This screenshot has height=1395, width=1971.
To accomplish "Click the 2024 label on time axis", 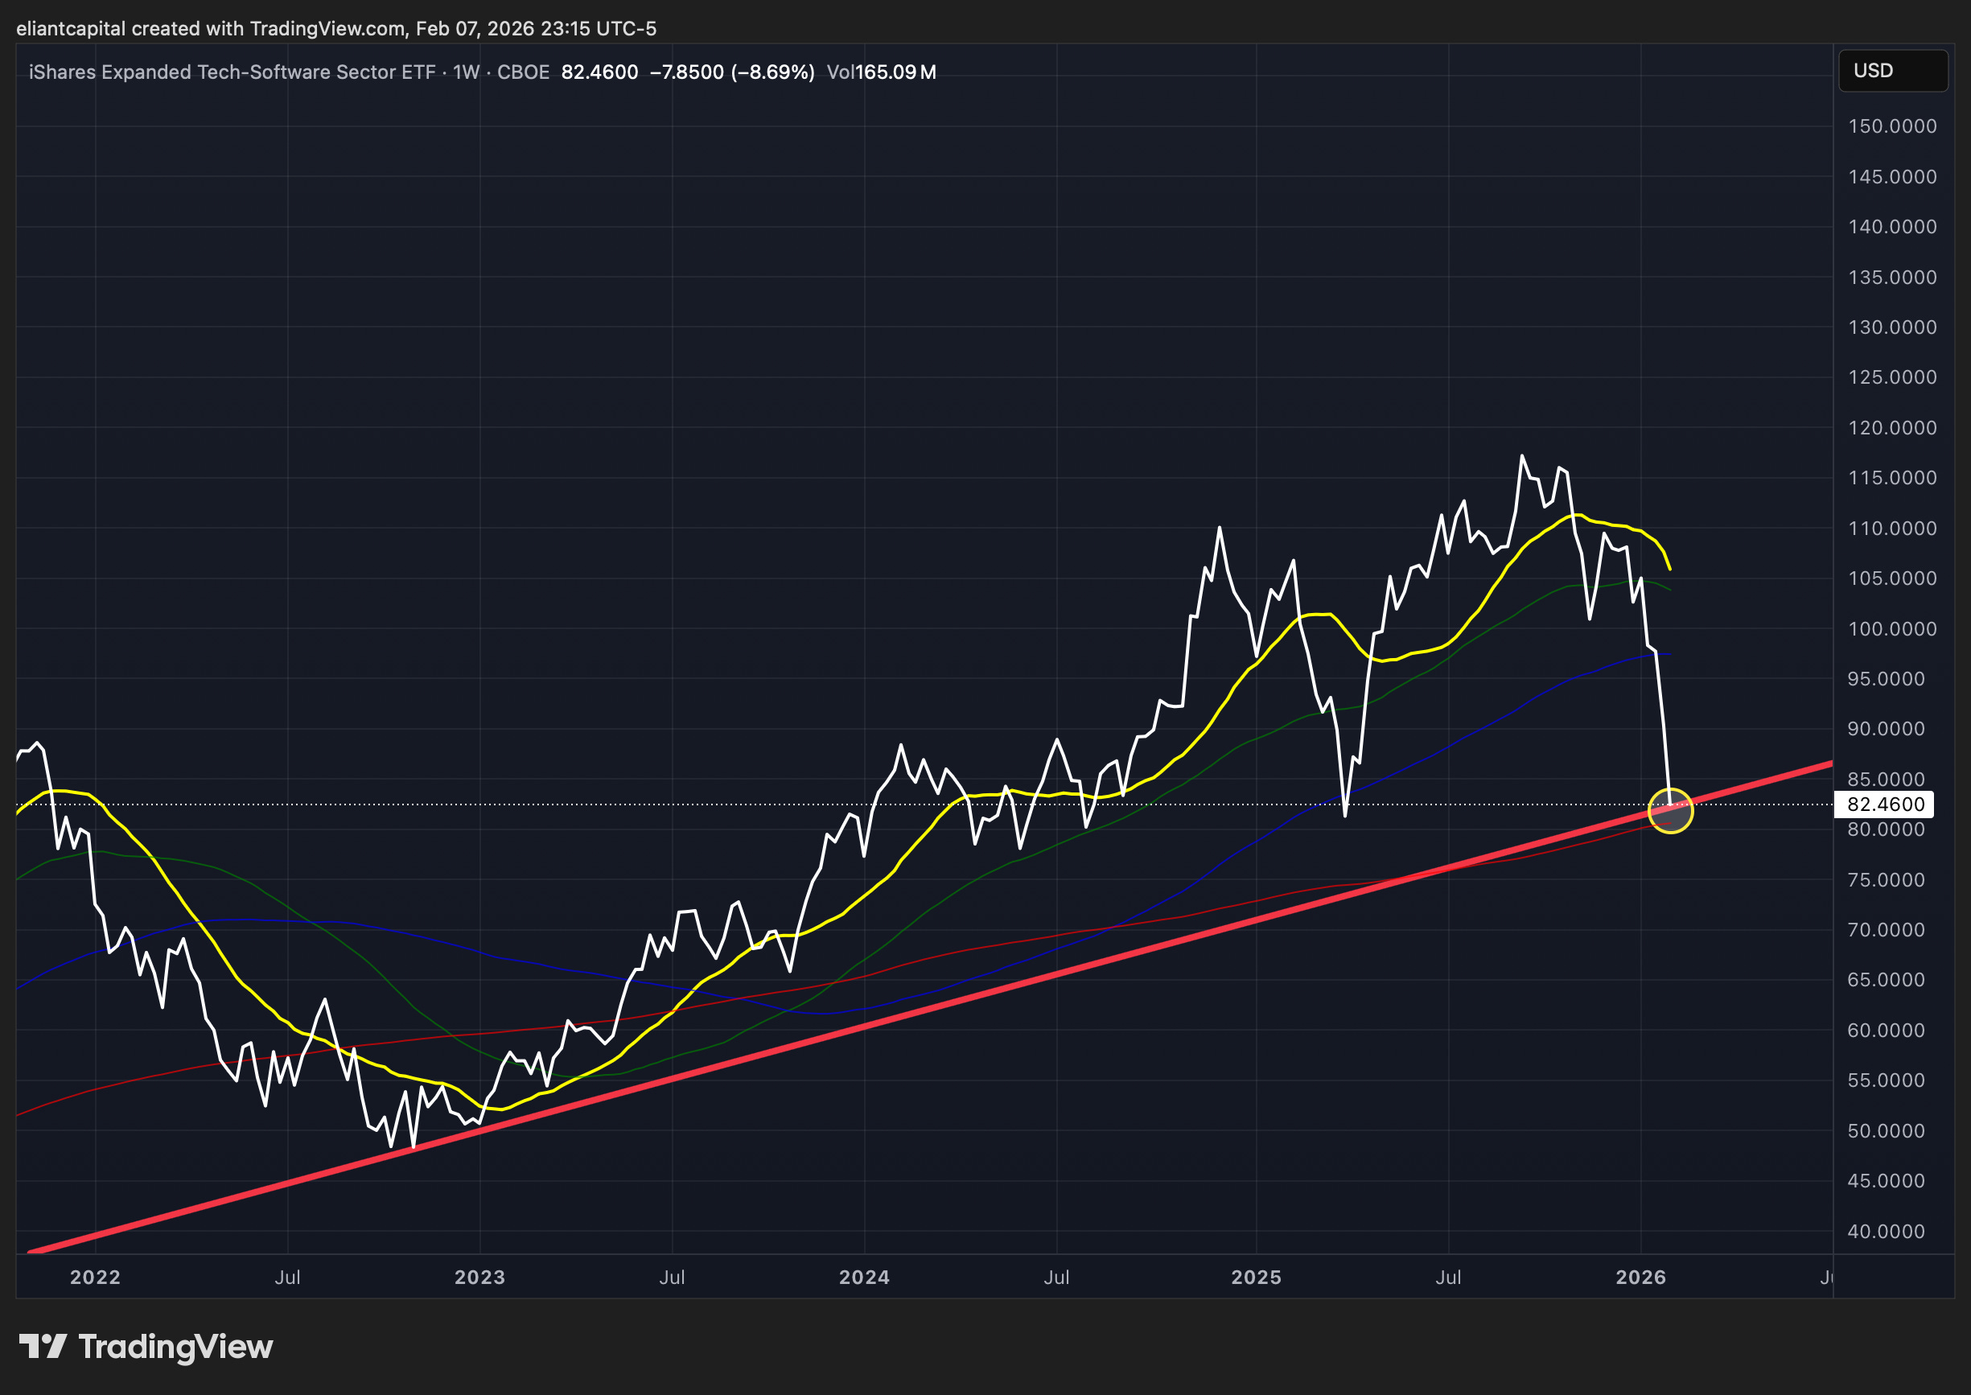I will click(864, 1278).
